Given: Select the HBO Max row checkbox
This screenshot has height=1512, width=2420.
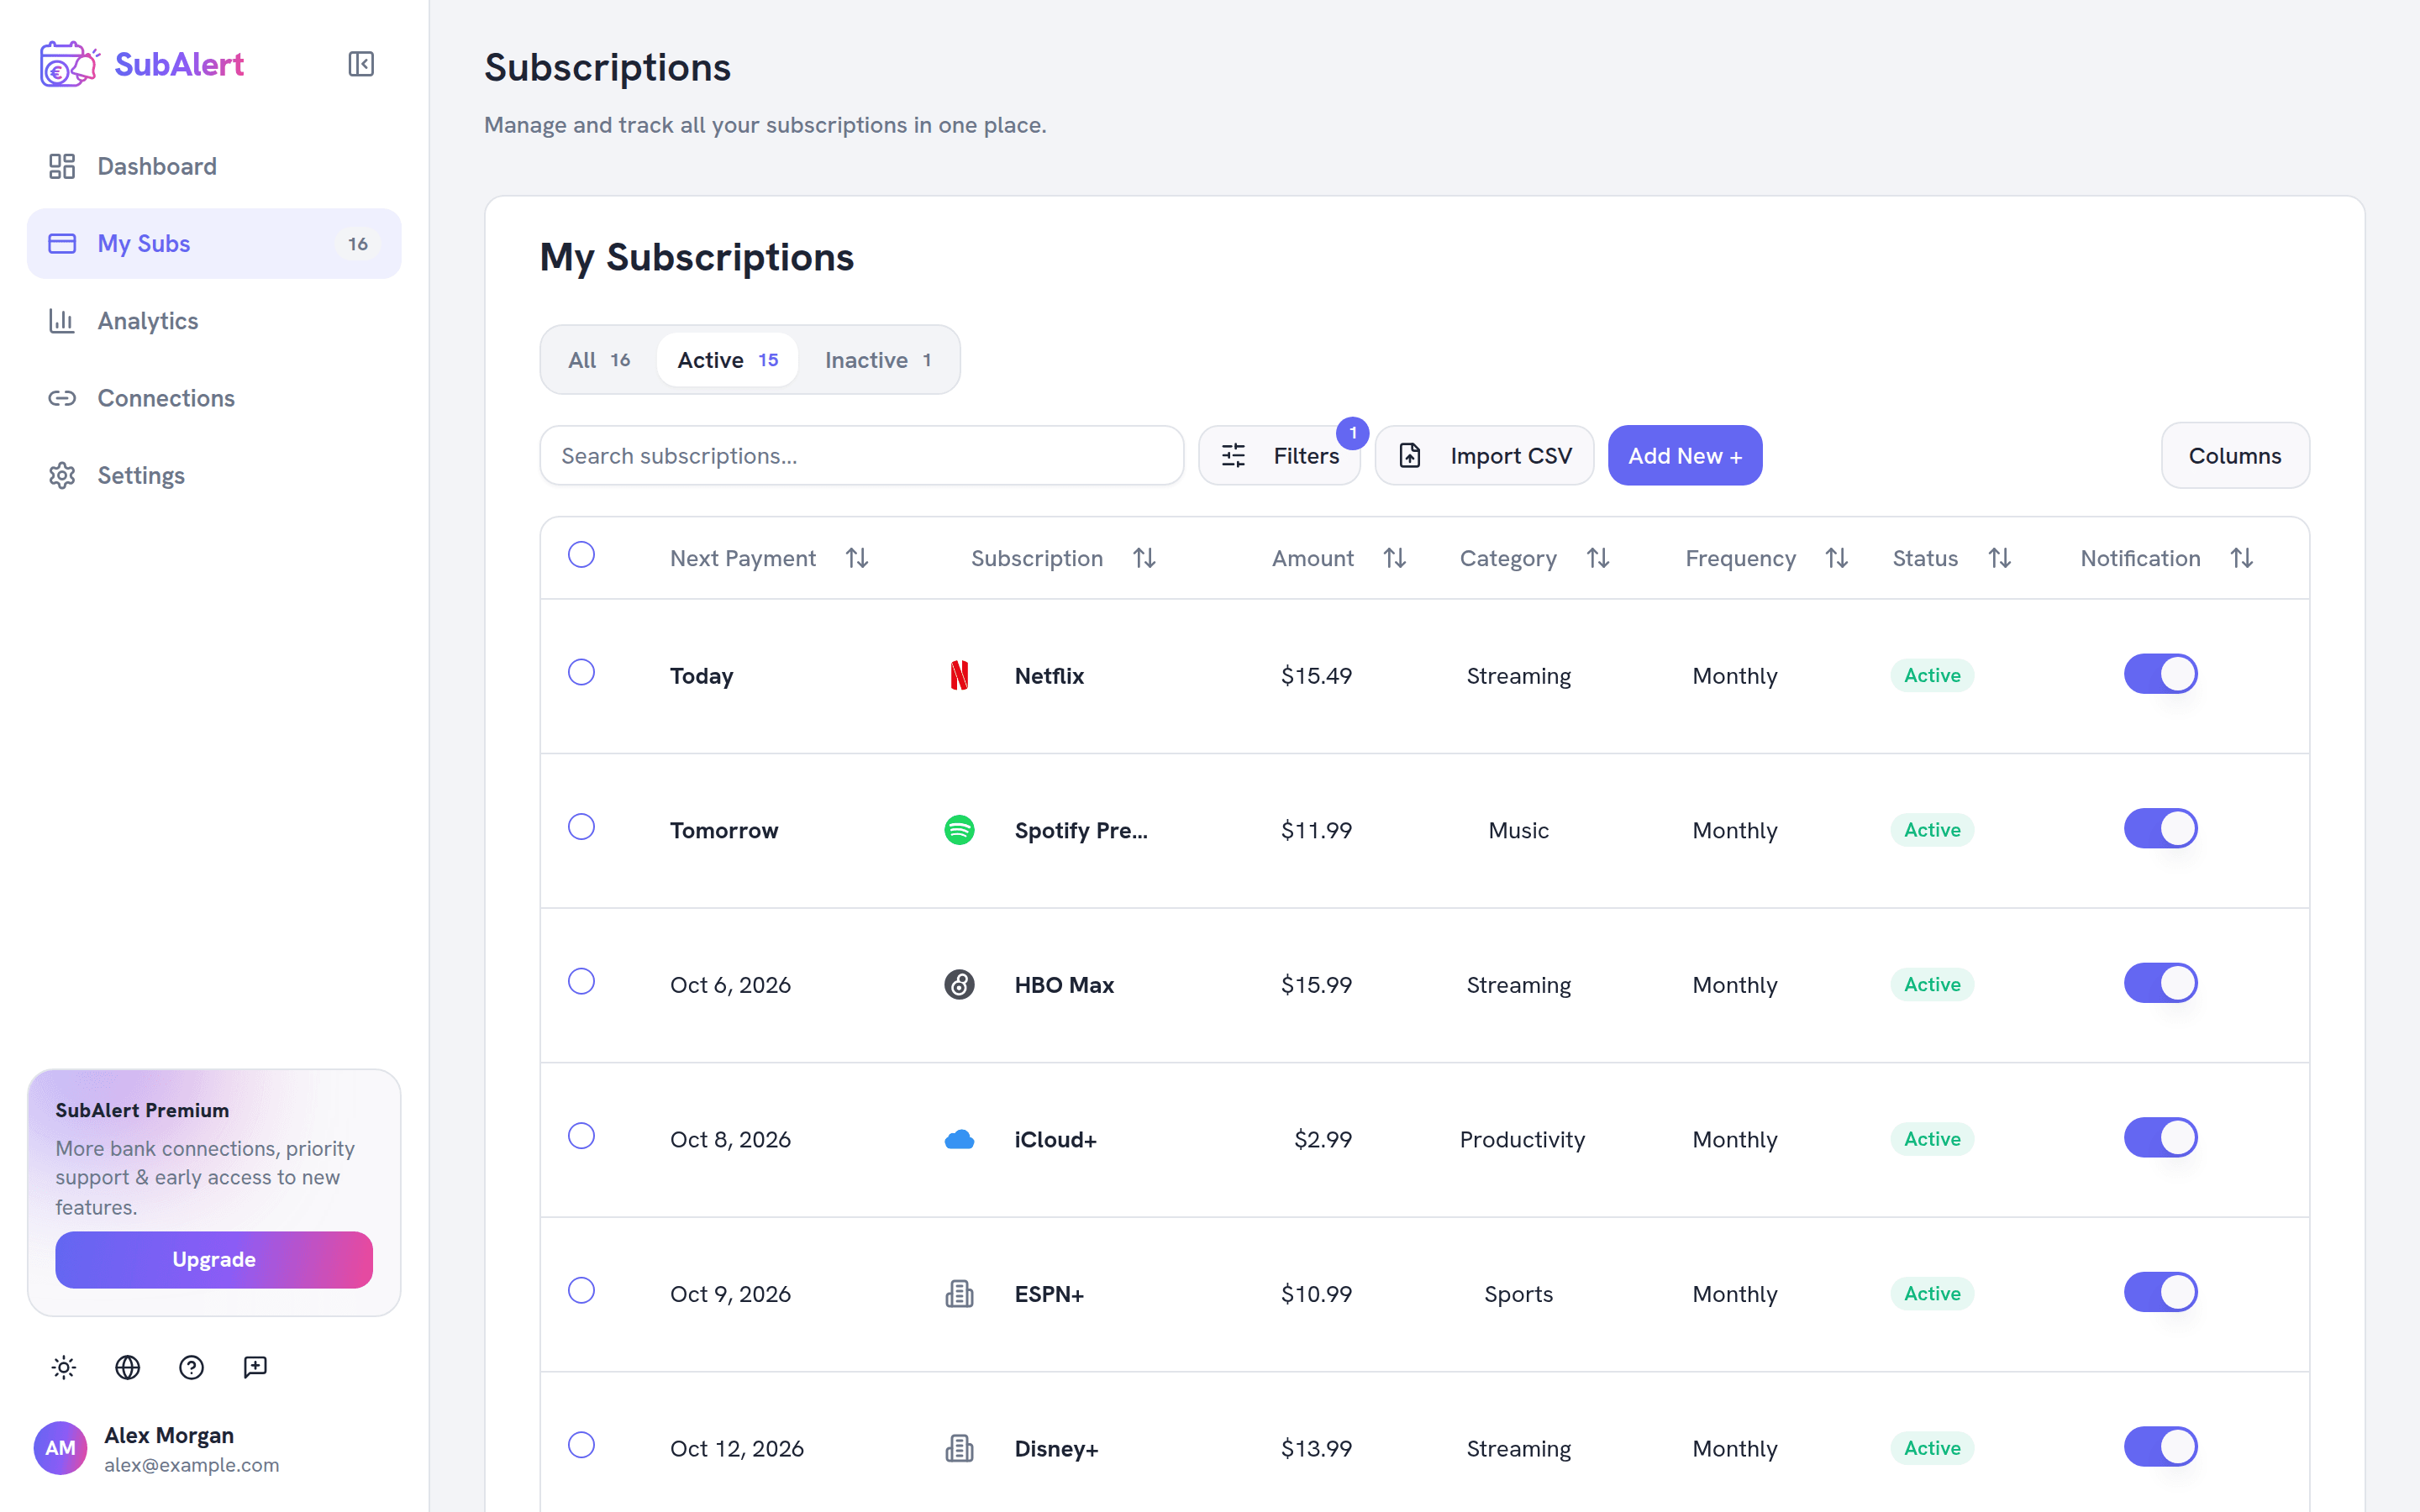Looking at the screenshot, I should 581,981.
